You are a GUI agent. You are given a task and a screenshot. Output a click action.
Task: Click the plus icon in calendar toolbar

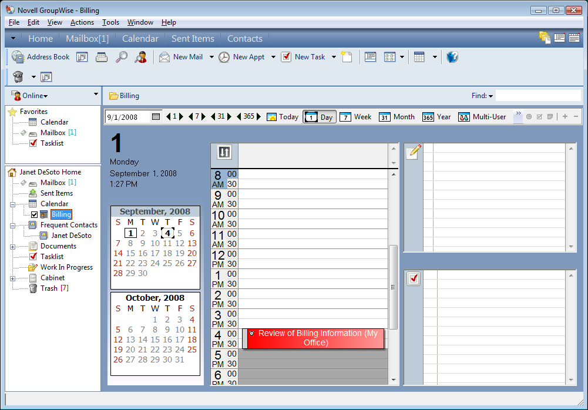click(x=565, y=117)
